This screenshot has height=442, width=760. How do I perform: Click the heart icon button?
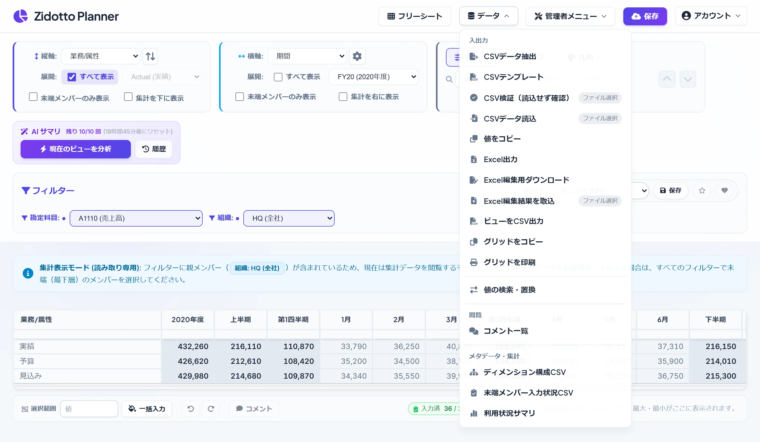(724, 190)
